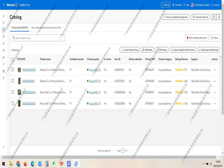Open Feedback in the top bar
This screenshot has width=224, height=168.
point(177,5)
